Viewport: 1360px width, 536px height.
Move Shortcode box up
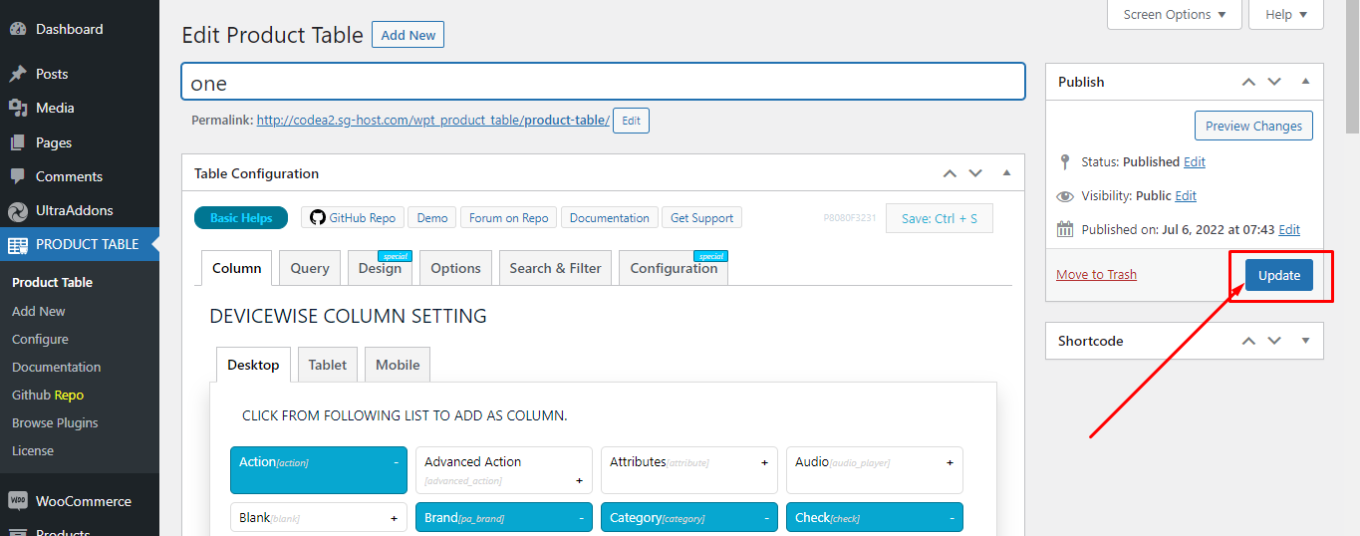(x=1248, y=341)
